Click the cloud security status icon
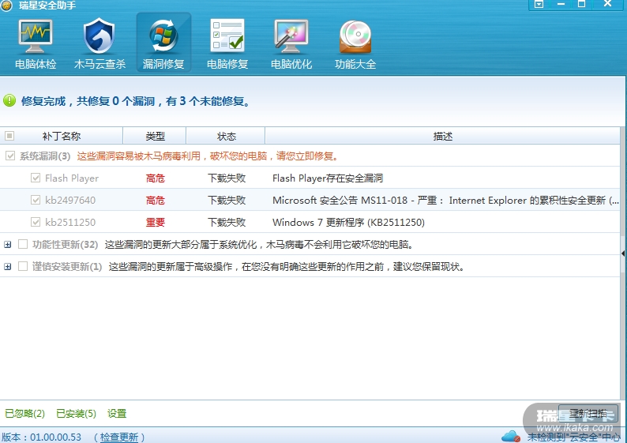The image size is (627, 443). point(511,436)
